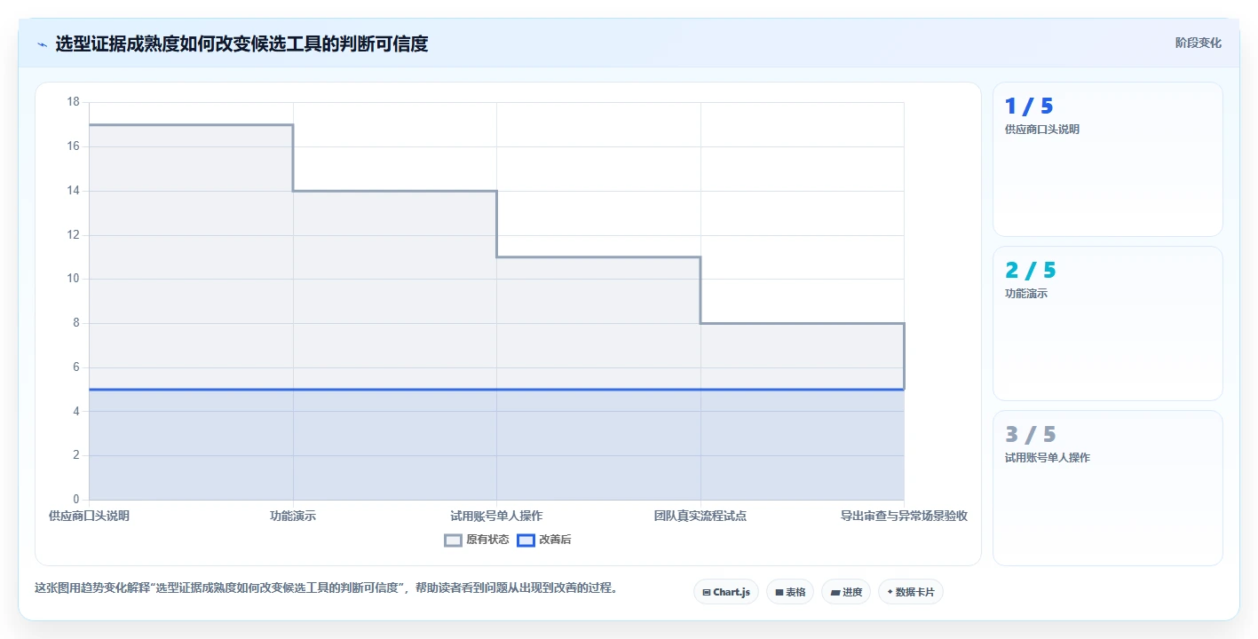
Task: Click the x-axis label 功能演示
Action: [293, 516]
